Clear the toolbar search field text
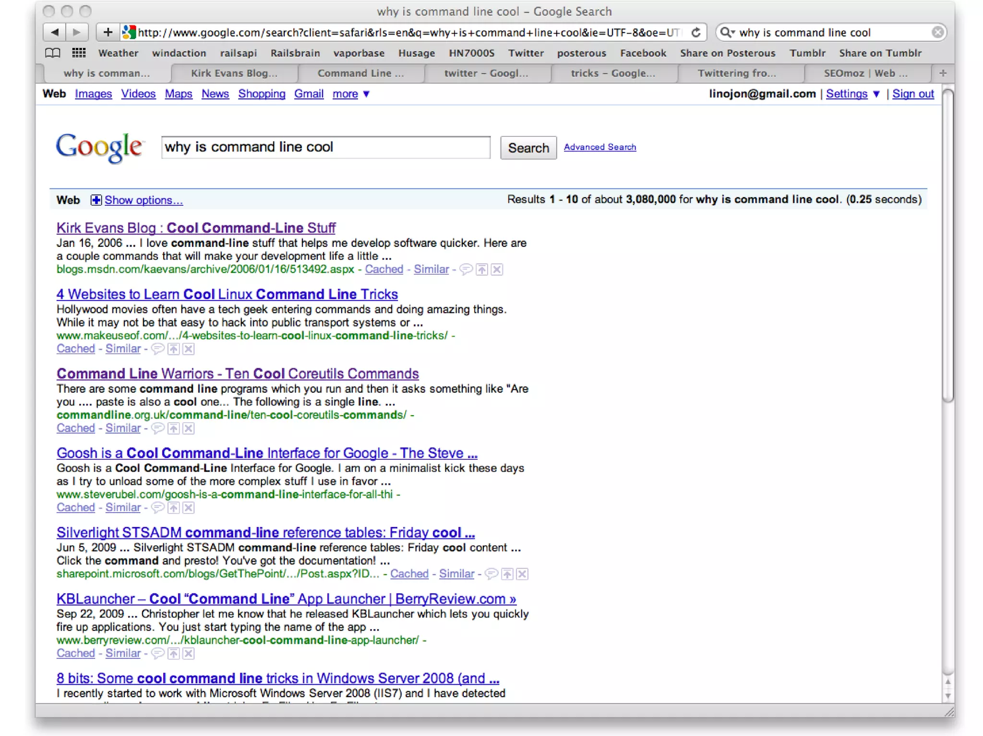Screen dimensions: 983x736 coord(937,32)
